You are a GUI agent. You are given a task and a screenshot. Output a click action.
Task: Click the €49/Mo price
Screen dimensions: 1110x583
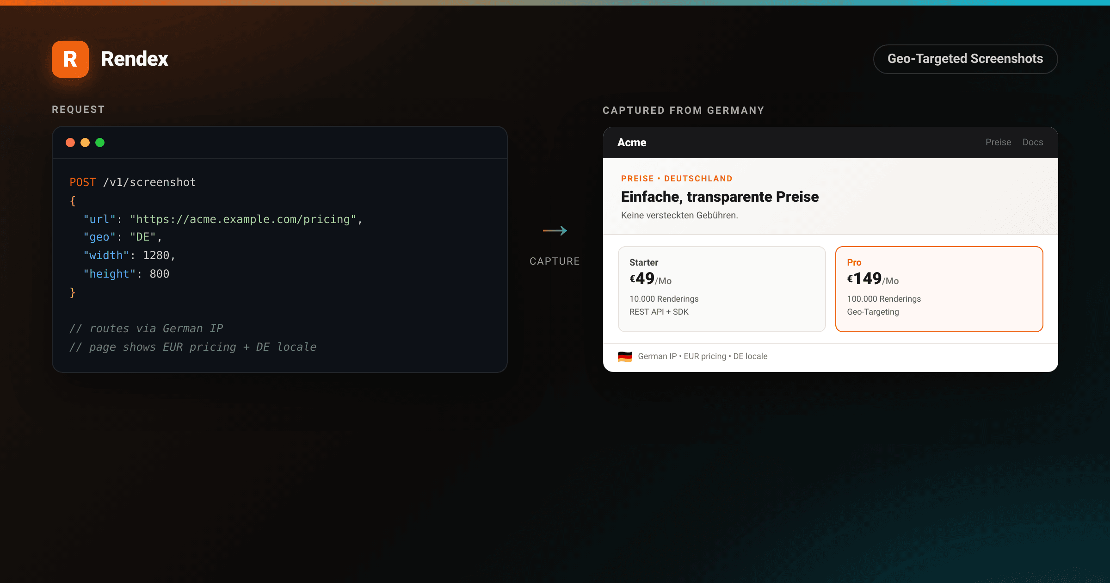[x=650, y=279]
